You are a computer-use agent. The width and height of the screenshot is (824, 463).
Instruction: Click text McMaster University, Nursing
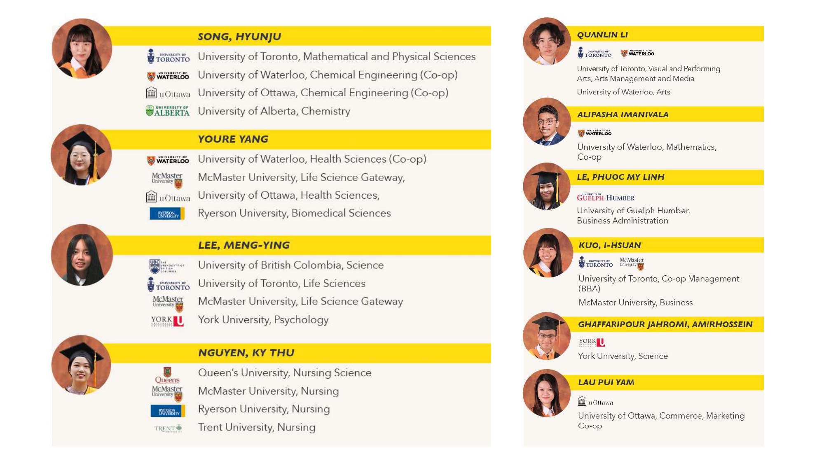(x=268, y=391)
